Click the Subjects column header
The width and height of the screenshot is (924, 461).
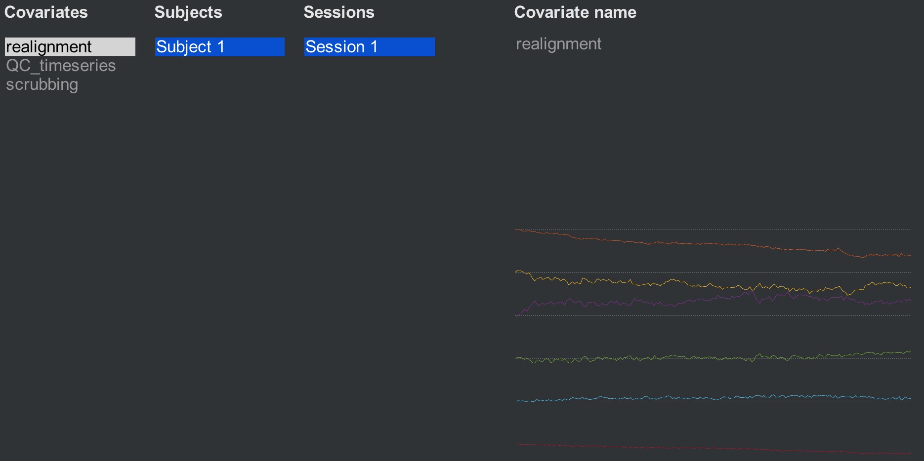(x=188, y=12)
